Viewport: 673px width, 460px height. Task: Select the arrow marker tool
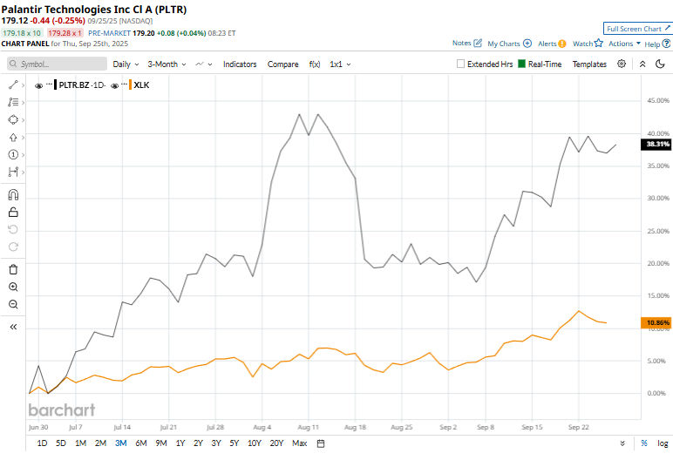(13, 138)
